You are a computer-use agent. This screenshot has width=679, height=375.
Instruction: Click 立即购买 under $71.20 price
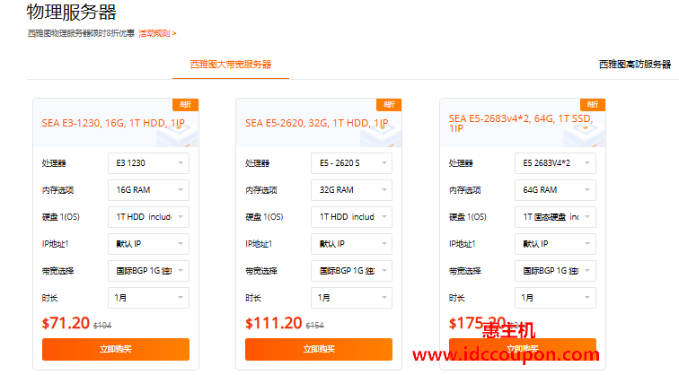116,349
